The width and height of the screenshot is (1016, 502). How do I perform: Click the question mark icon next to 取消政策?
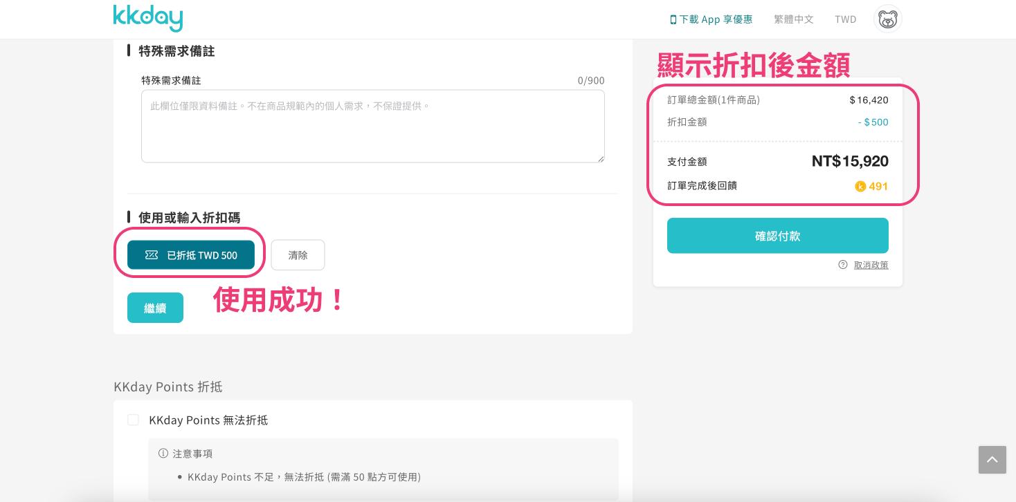pyautogui.click(x=842, y=264)
